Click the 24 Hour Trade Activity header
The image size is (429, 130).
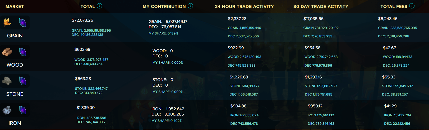coord(244,6)
